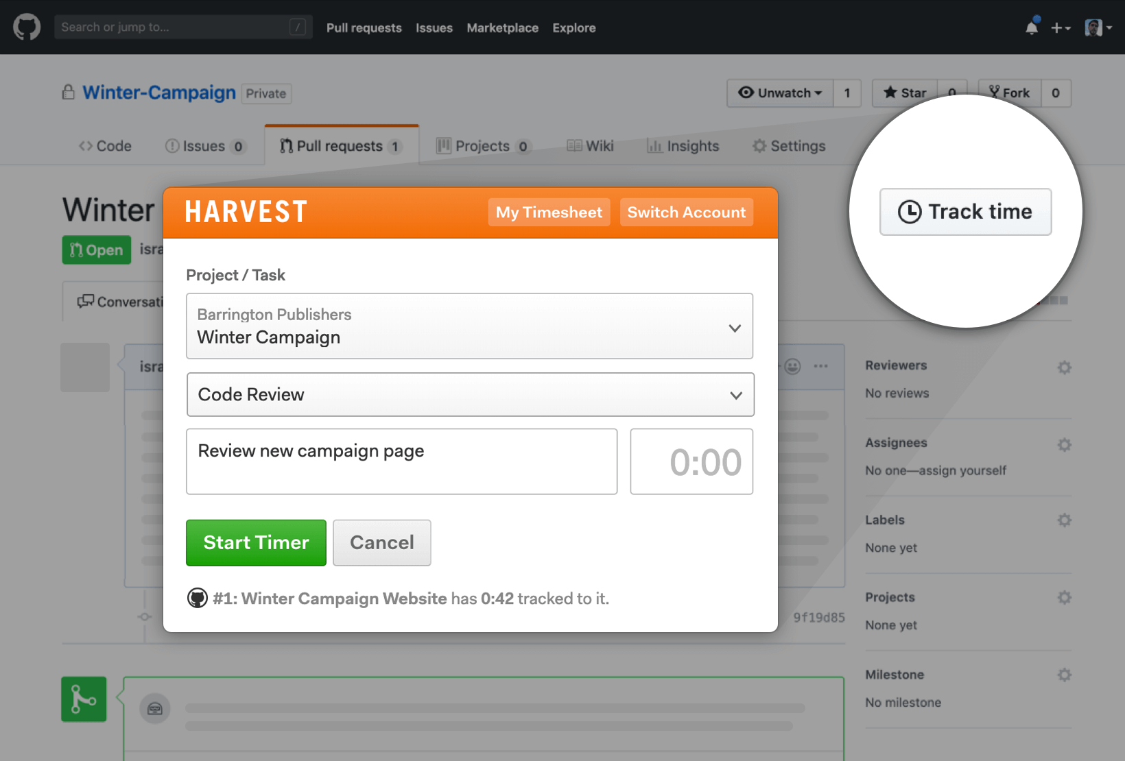The height and width of the screenshot is (761, 1125).
Task: Click the notes field Review new campaign page
Action: point(402,461)
